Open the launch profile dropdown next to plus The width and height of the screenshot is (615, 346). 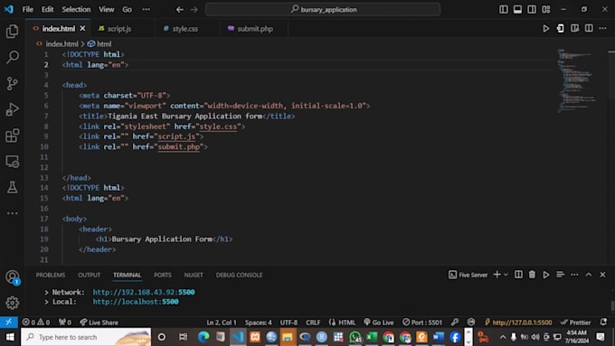pyautogui.click(x=506, y=275)
